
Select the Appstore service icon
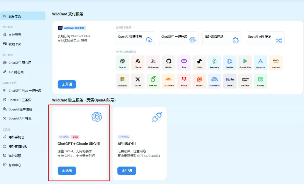pyautogui.click(x=260, y=63)
